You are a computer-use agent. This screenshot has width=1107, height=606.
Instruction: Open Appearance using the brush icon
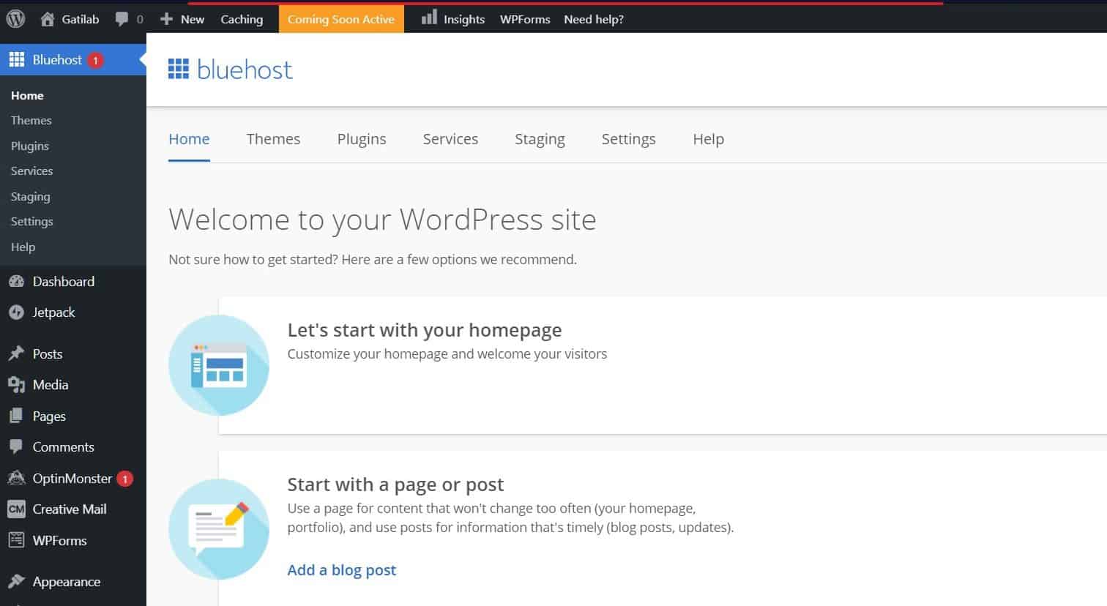coord(16,581)
